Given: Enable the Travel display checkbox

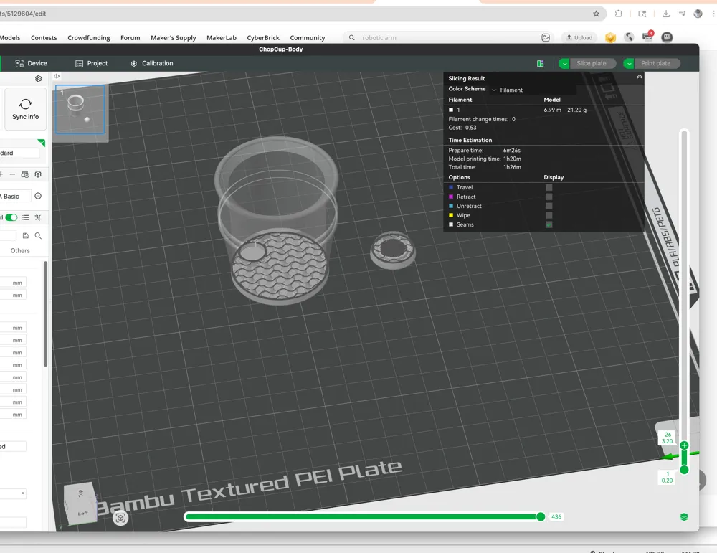Looking at the screenshot, I should [549, 187].
